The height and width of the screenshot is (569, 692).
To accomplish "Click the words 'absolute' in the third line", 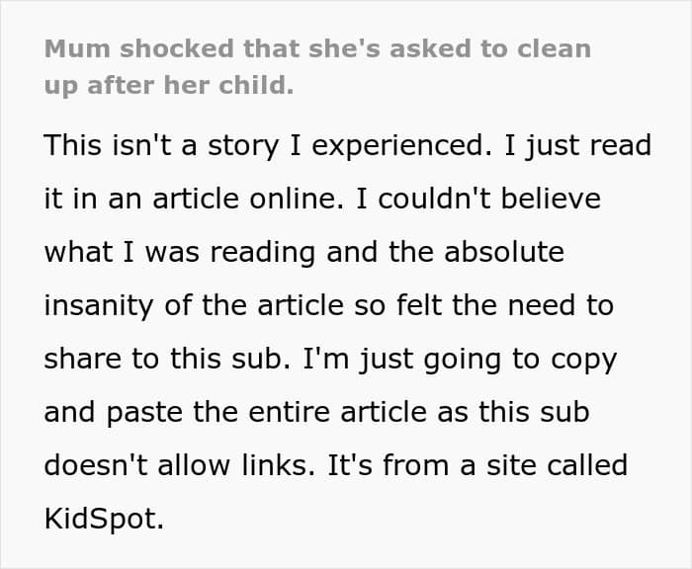I will click(x=504, y=252).
